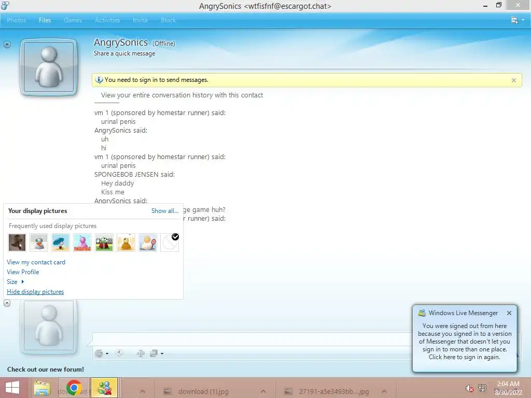Viewport: 531px width, 398px height.
Task: Expand the emoticon dropdown arrow
Action: click(107, 353)
